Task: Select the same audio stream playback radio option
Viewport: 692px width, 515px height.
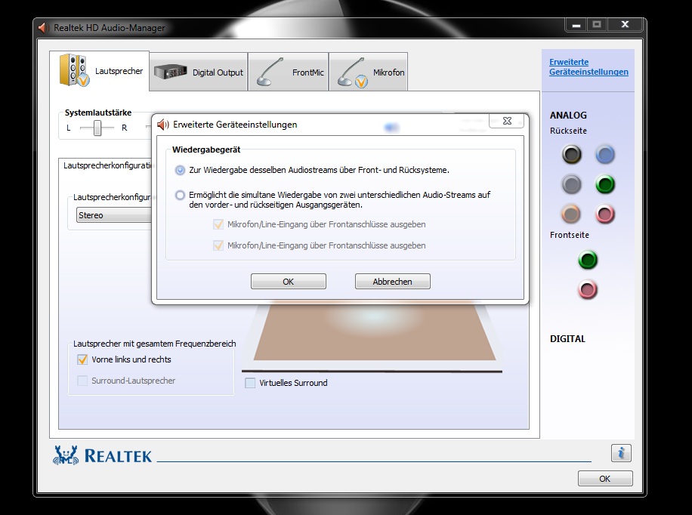Action: click(180, 170)
